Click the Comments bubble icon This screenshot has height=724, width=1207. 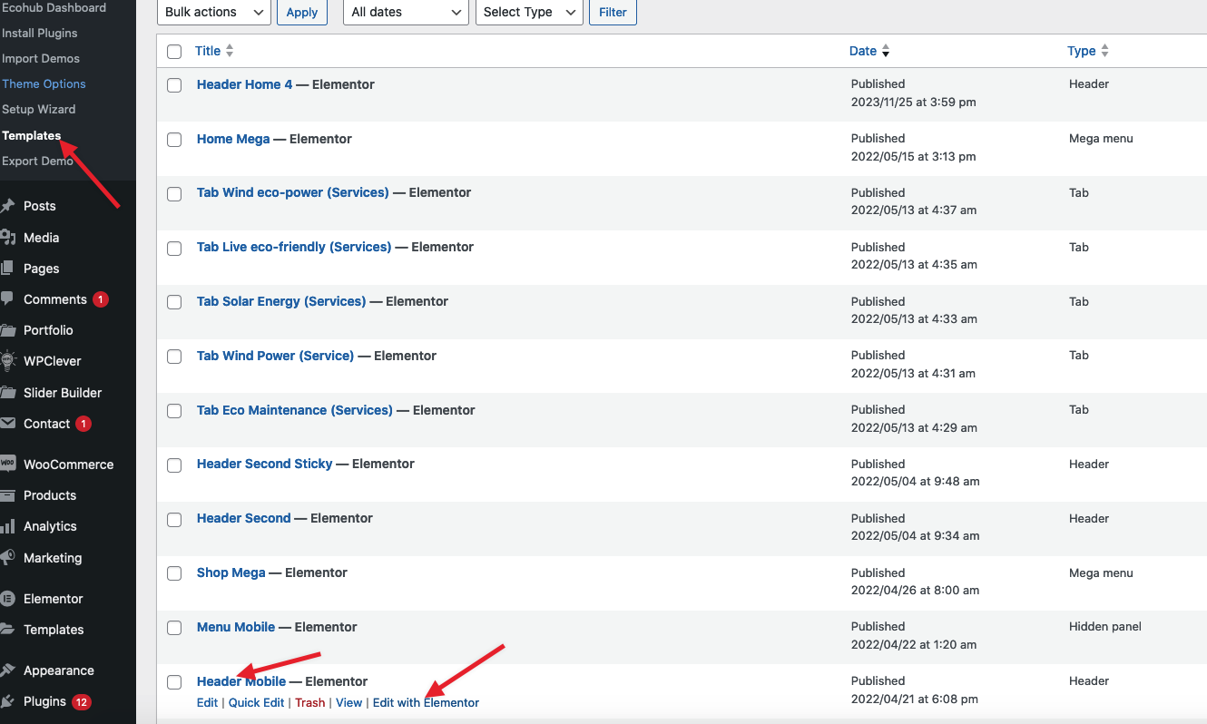tap(8, 299)
